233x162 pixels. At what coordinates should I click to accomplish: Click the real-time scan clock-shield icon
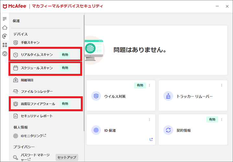click(16, 55)
